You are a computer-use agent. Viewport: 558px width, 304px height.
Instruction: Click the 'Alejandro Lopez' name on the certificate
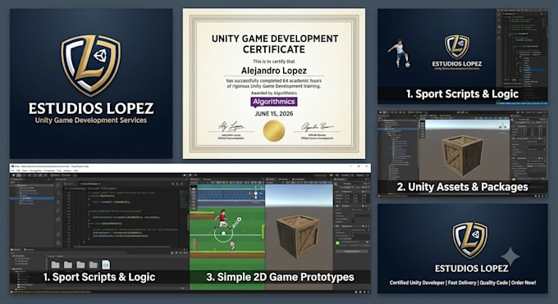(x=273, y=70)
